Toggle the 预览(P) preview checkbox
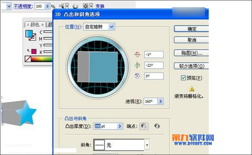The image size is (252, 155). coord(184,78)
